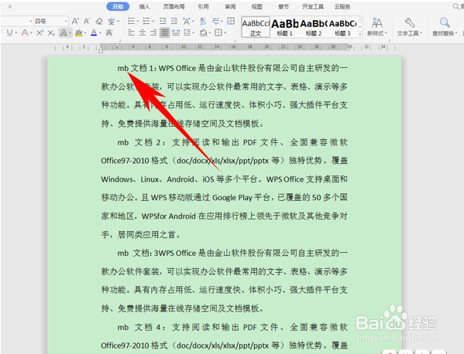The width and height of the screenshot is (464, 354).
Task: Open the 开始 ribbon tab
Action: coord(118,6)
